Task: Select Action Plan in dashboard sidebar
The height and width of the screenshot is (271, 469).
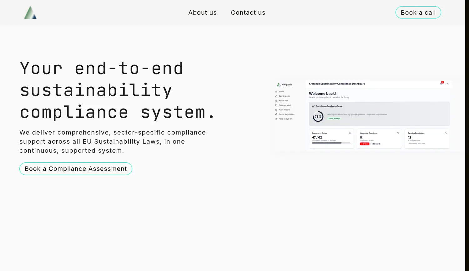Action: [x=283, y=101]
